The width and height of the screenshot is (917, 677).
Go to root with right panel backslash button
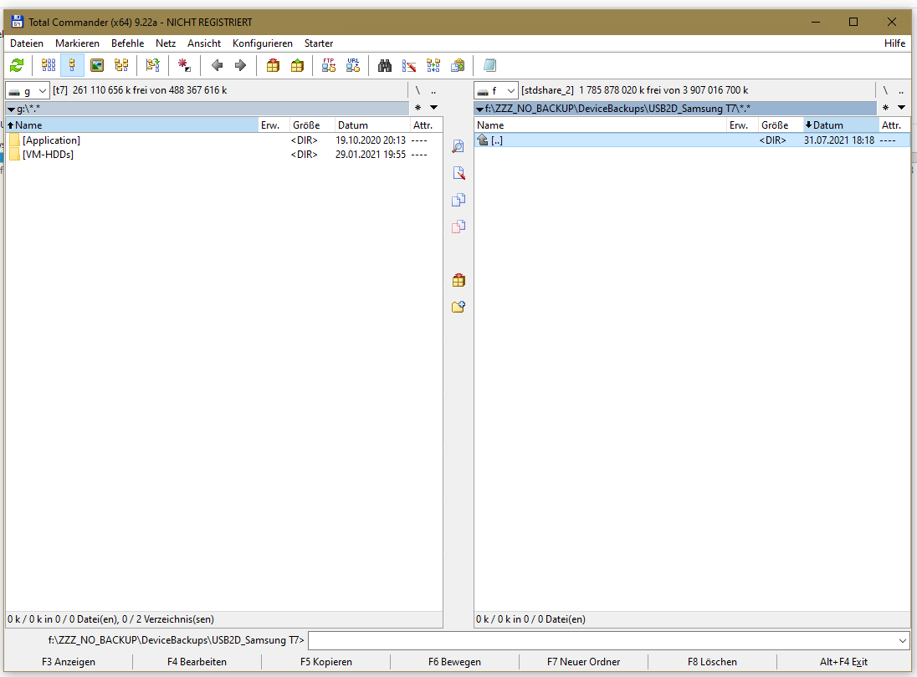coord(885,90)
